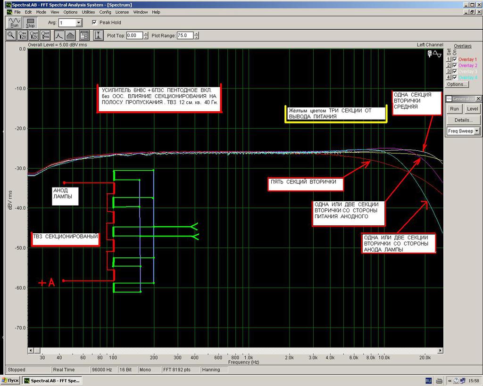Click the ST sine wave icon on plot
This screenshot has width=483, height=386.
click(434, 54)
